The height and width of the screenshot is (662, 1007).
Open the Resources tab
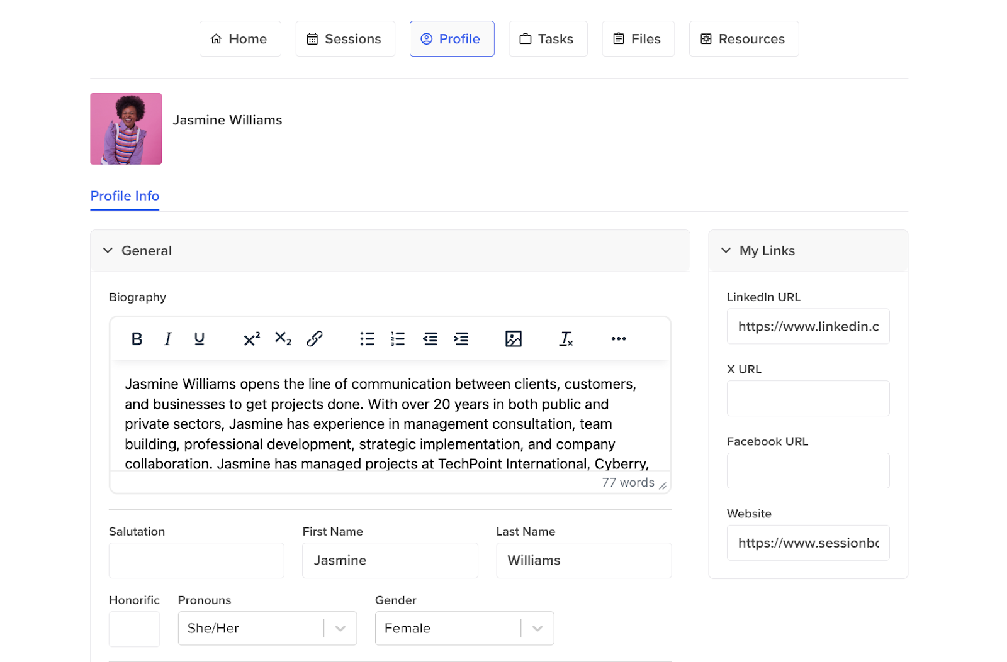(x=743, y=39)
